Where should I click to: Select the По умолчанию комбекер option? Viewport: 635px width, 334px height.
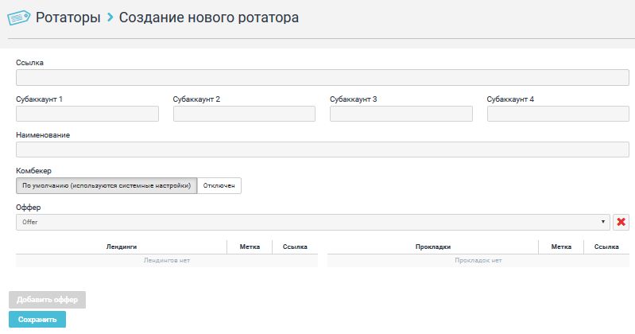[x=106, y=185]
